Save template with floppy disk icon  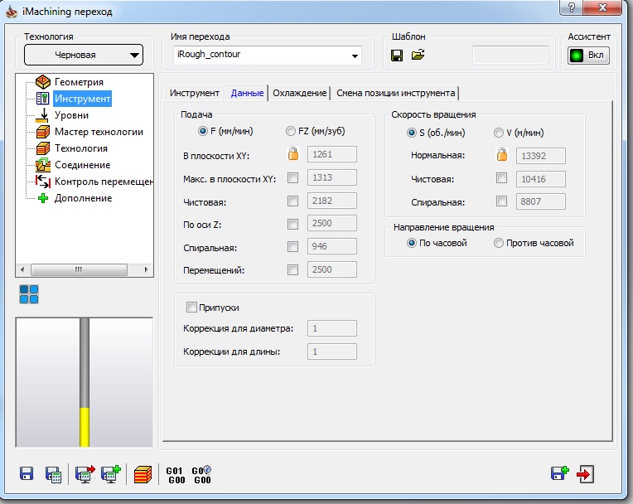click(397, 56)
